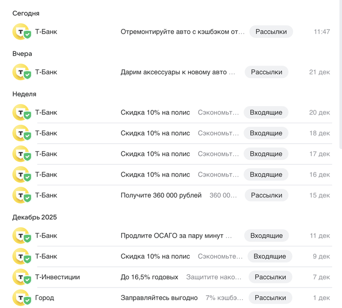The image size is (342, 308).
Task: Click the Т-Банк sender name on 16 дек email
Action: tap(46, 175)
